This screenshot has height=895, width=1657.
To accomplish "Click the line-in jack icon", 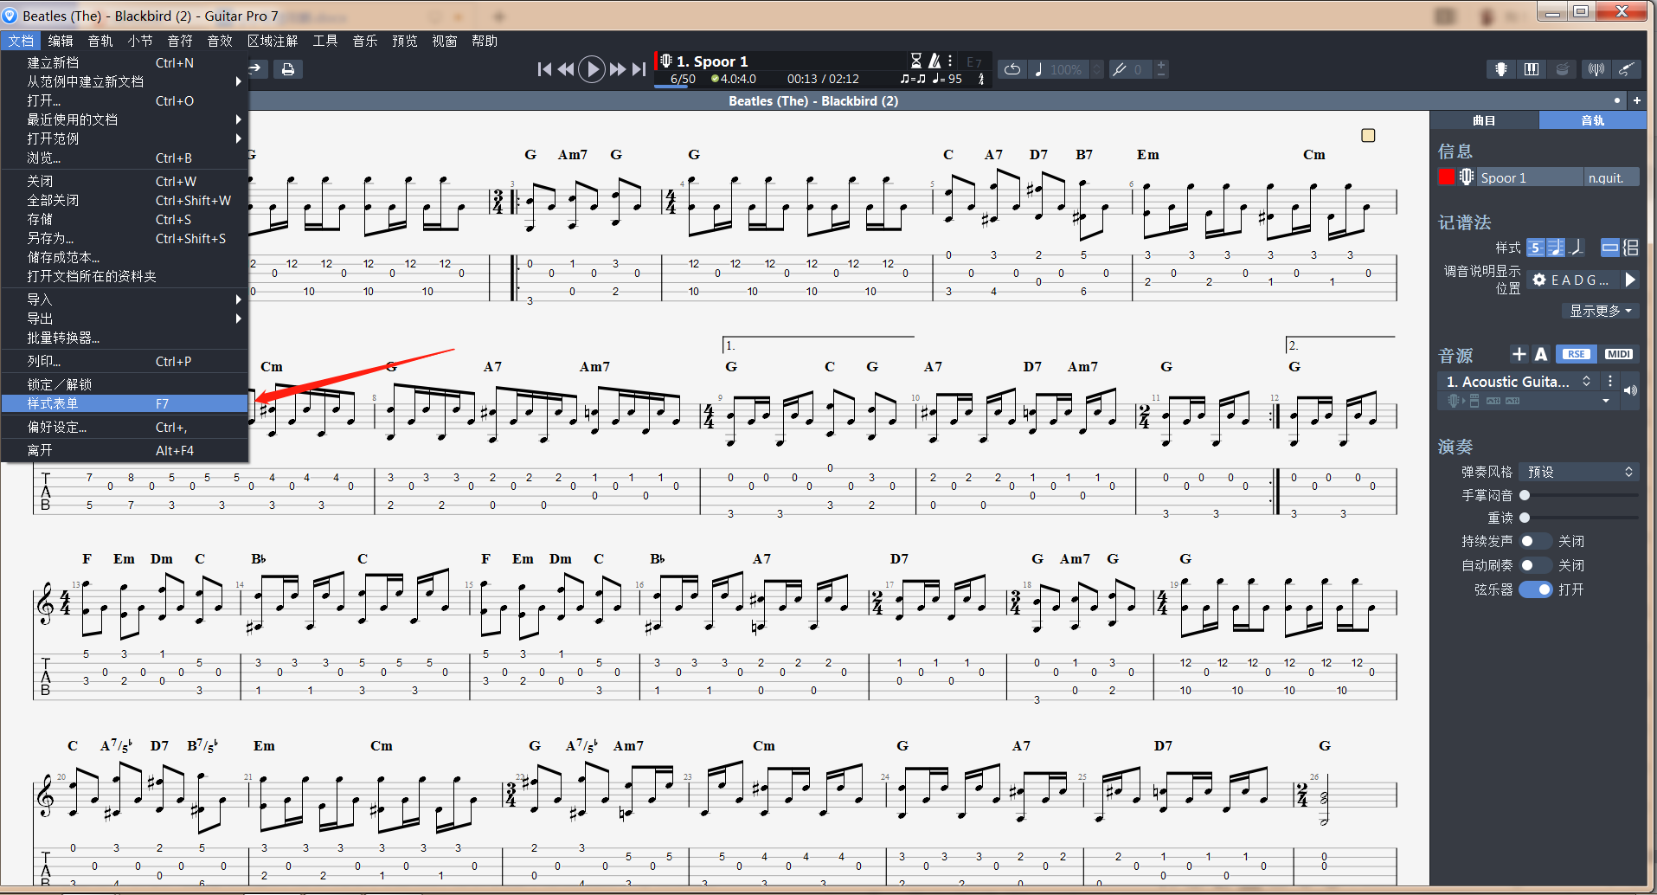I will [x=1628, y=69].
